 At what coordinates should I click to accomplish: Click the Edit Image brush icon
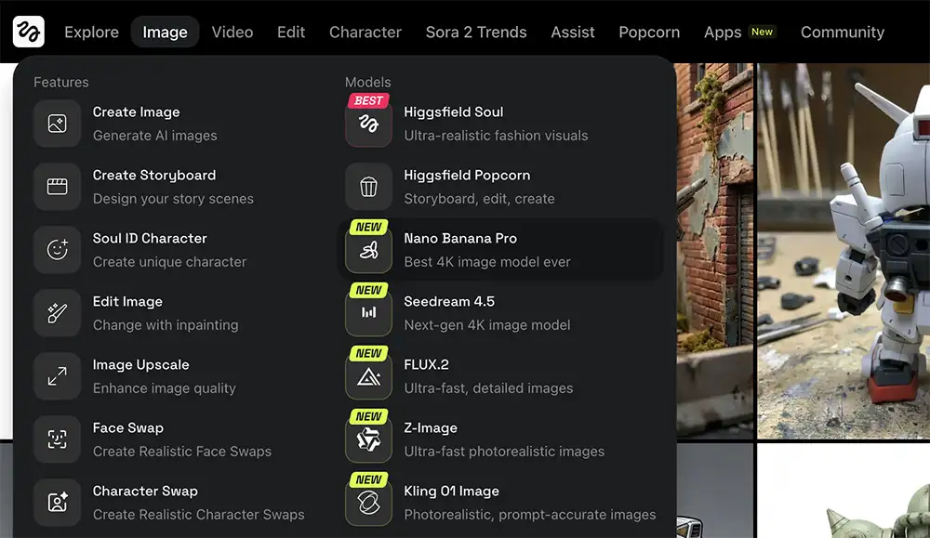[x=58, y=313]
